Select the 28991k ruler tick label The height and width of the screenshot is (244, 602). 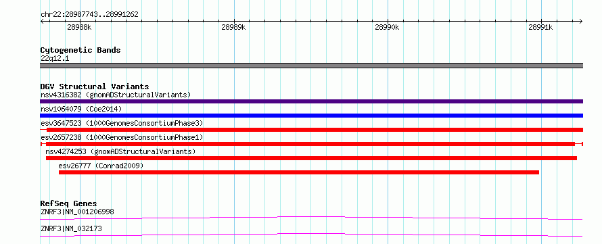pyautogui.click(x=540, y=27)
